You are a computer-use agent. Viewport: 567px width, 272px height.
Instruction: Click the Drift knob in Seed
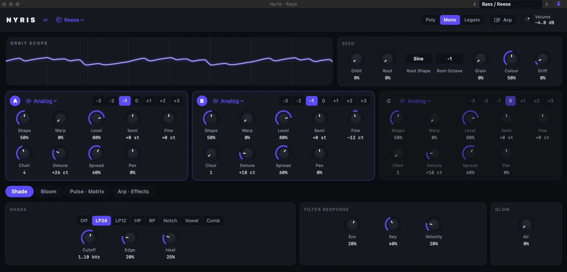(542, 59)
